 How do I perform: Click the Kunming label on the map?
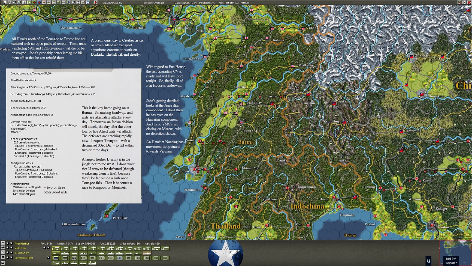click(x=332, y=121)
